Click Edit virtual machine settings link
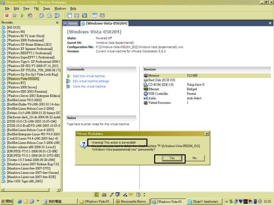Screen dimensions: 274x205 click(91, 81)
